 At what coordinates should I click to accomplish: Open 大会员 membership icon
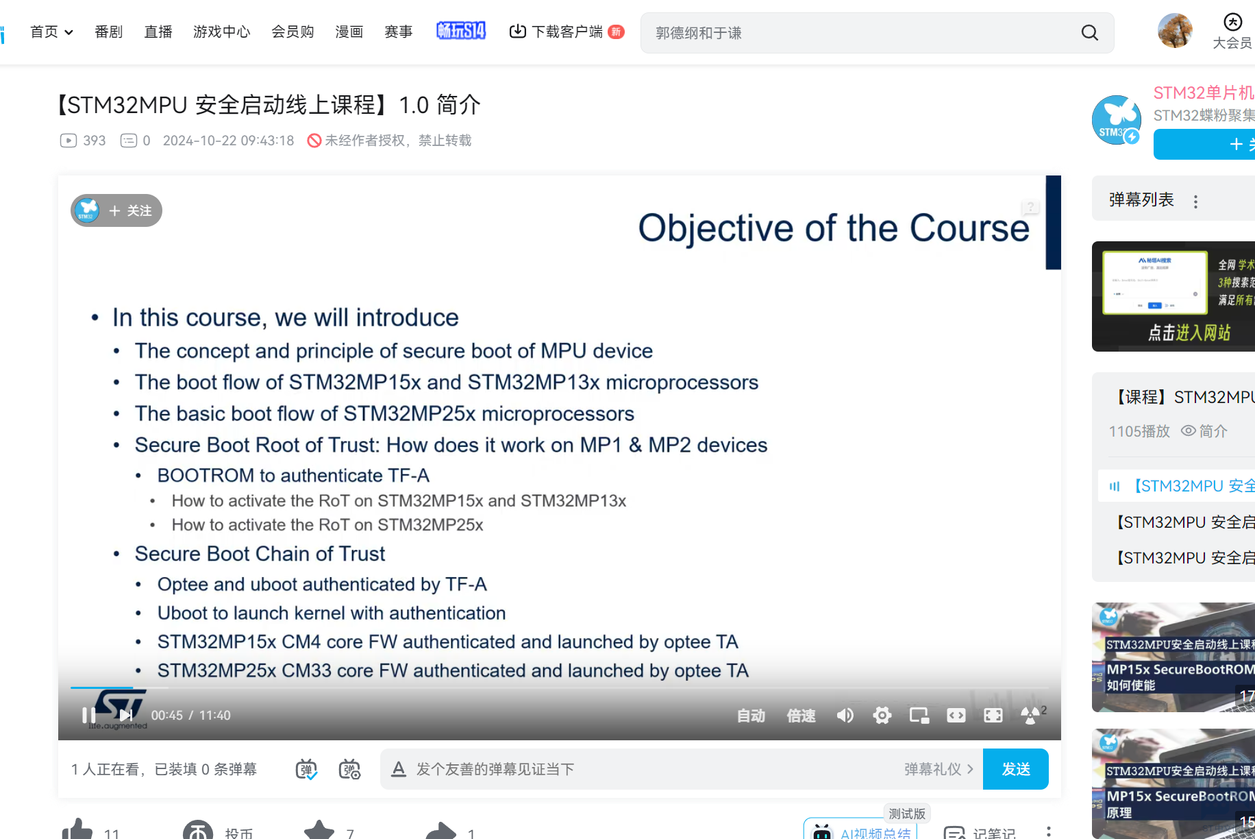(1232, 32)
